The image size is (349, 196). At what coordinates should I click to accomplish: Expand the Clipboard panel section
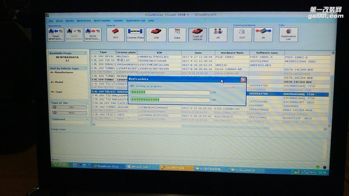click(87, 119)
